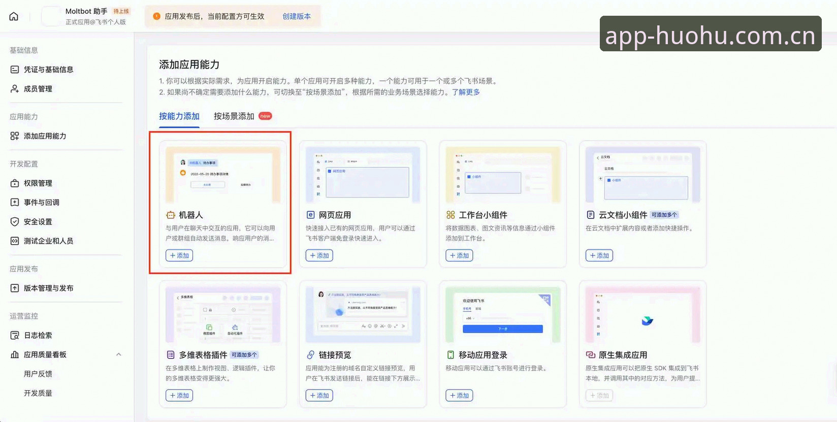Screen dimensions: 837x422
Task: Click the 网页应用 icon on the card
Action: [x=310, y=215]
